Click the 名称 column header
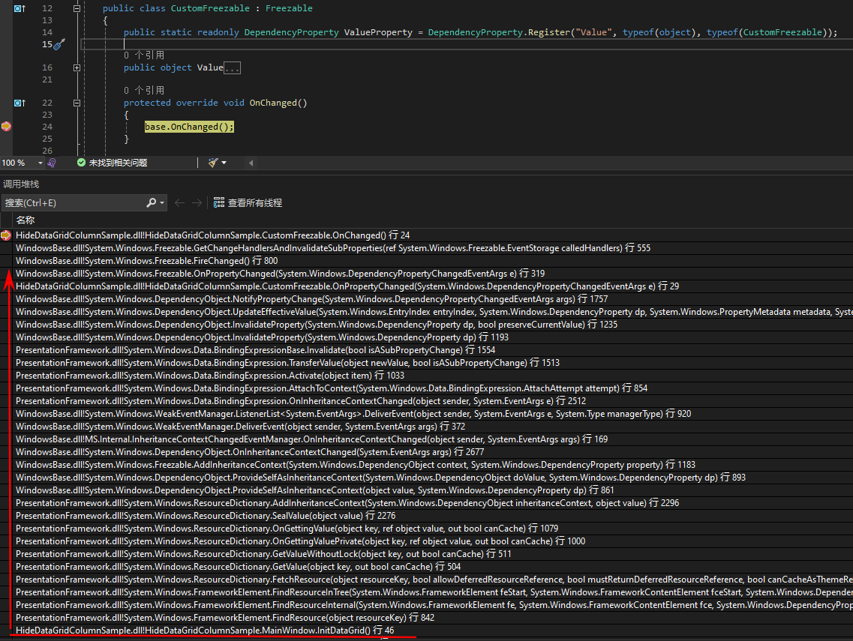Screen dimensions: 853x641 (26, 220)
